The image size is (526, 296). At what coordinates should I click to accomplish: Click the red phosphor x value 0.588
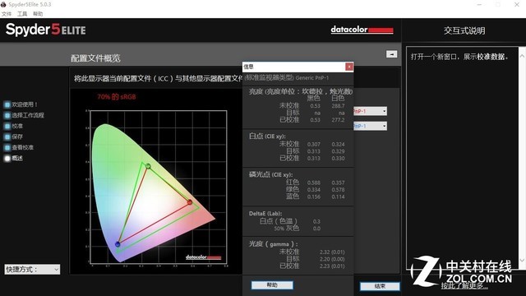[314, 183]
